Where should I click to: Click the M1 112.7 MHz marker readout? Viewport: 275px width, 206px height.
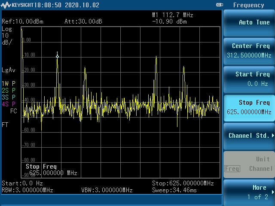coord(173,15)
